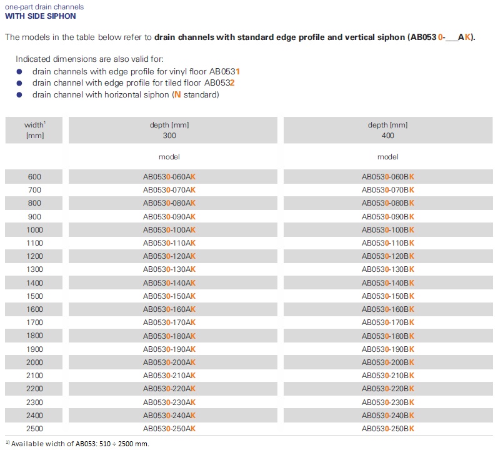Select model AB0530-210BK
This screenshot has height=450, width=498.
point(388,376)
